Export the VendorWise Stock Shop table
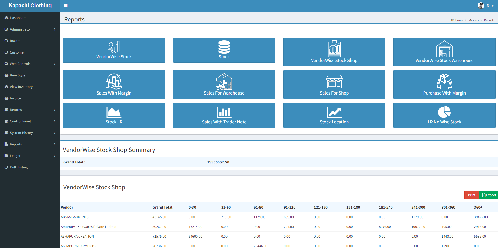 tap(489, 195)
